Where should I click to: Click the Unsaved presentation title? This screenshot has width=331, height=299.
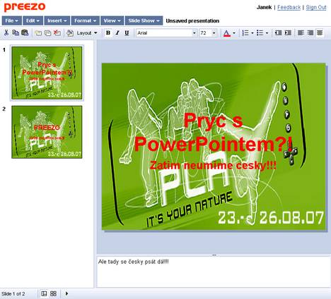coord(192,21)
